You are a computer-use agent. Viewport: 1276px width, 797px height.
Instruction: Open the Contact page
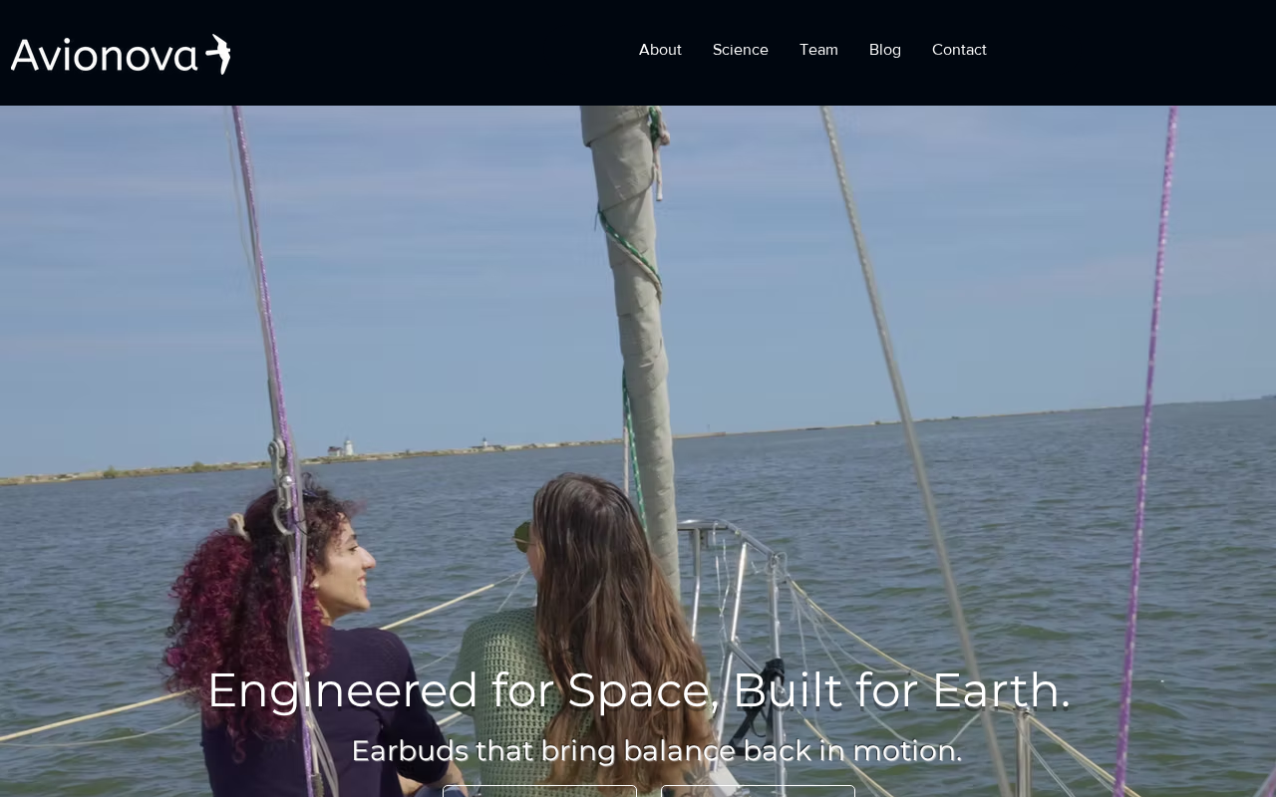[959, 50]
